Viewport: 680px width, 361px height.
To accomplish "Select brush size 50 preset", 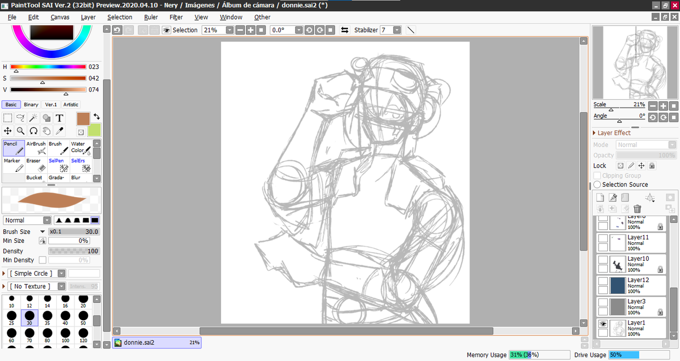I will click(83, 318).
